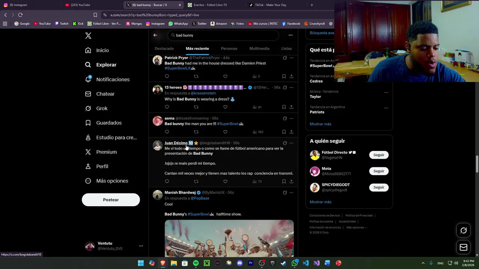Switch to Destacado tab
Viewport: 479px width, 269px height.
coord(164,49)
